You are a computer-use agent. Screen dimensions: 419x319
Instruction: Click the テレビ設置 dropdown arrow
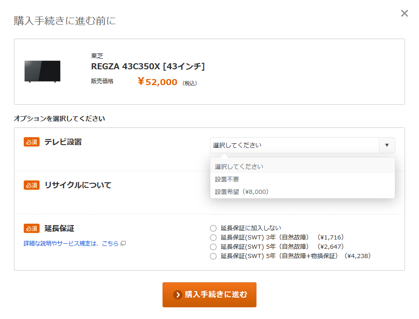(x=387, y=145)
